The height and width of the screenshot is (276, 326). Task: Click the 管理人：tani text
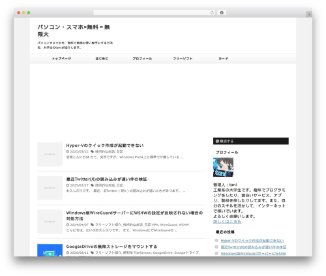click(225, 185)
